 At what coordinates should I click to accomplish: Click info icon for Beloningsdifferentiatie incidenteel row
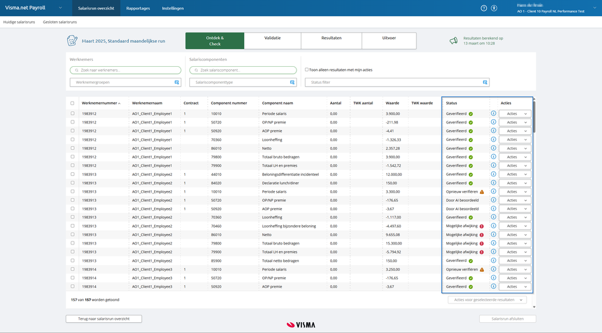[x=494, y=174]
